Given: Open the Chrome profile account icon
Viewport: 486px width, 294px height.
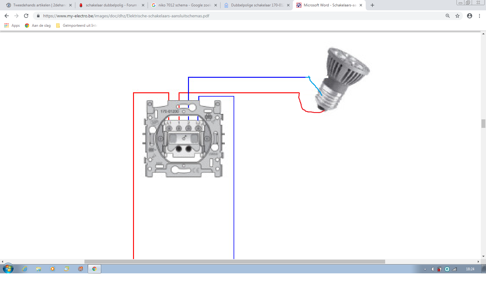Looking at the screenshot, I should click(470, 16).
